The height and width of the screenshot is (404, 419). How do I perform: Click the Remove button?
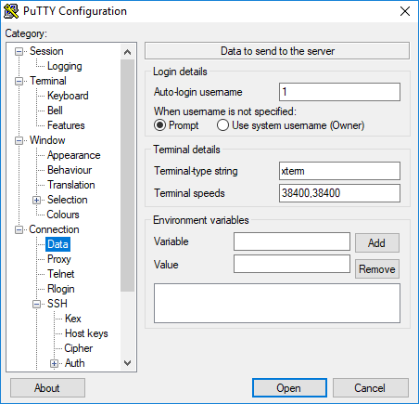[377, 269]
